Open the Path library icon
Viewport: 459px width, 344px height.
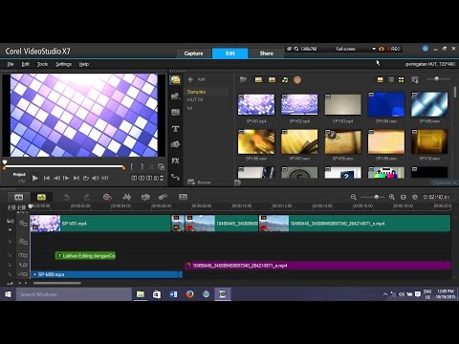coord(176,177)
